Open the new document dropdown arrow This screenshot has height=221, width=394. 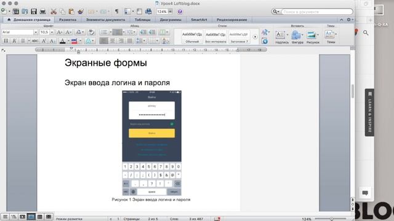tap(10, 12)
